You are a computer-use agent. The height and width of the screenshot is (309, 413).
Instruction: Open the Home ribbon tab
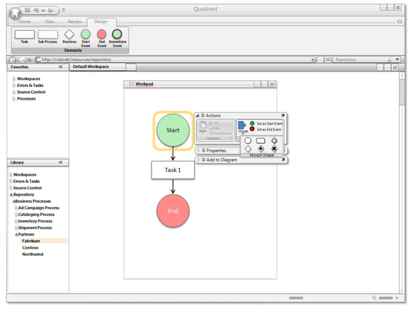pos(25,21)
